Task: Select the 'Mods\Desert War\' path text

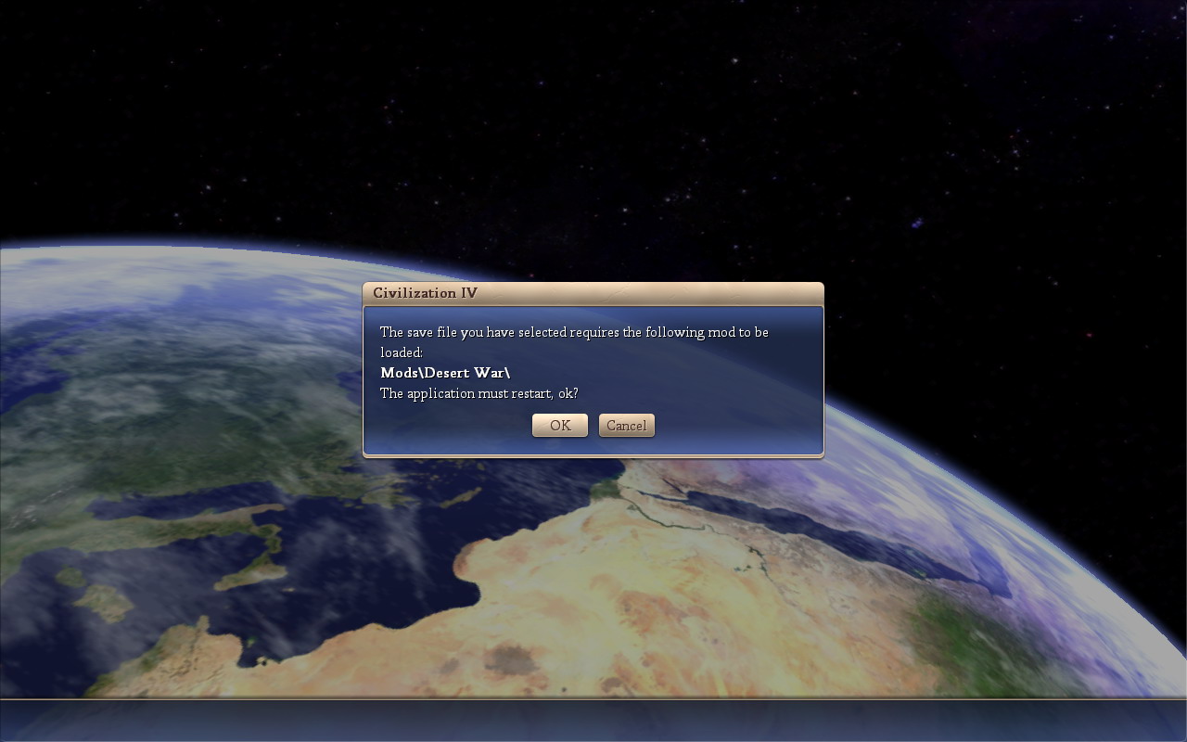Action: [x=445, y=373]
